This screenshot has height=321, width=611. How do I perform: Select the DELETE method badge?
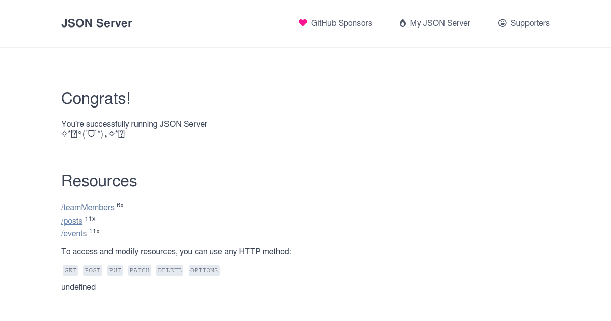pyautogui.click(x=170, y=270)
